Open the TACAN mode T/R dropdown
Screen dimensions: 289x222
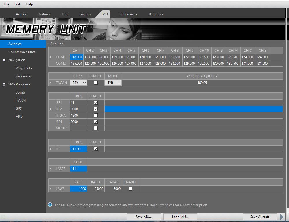pyautogui.click(x=119, y=83)
